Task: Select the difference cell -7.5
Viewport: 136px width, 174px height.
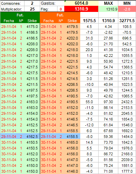Action: [x=89, y=119]
